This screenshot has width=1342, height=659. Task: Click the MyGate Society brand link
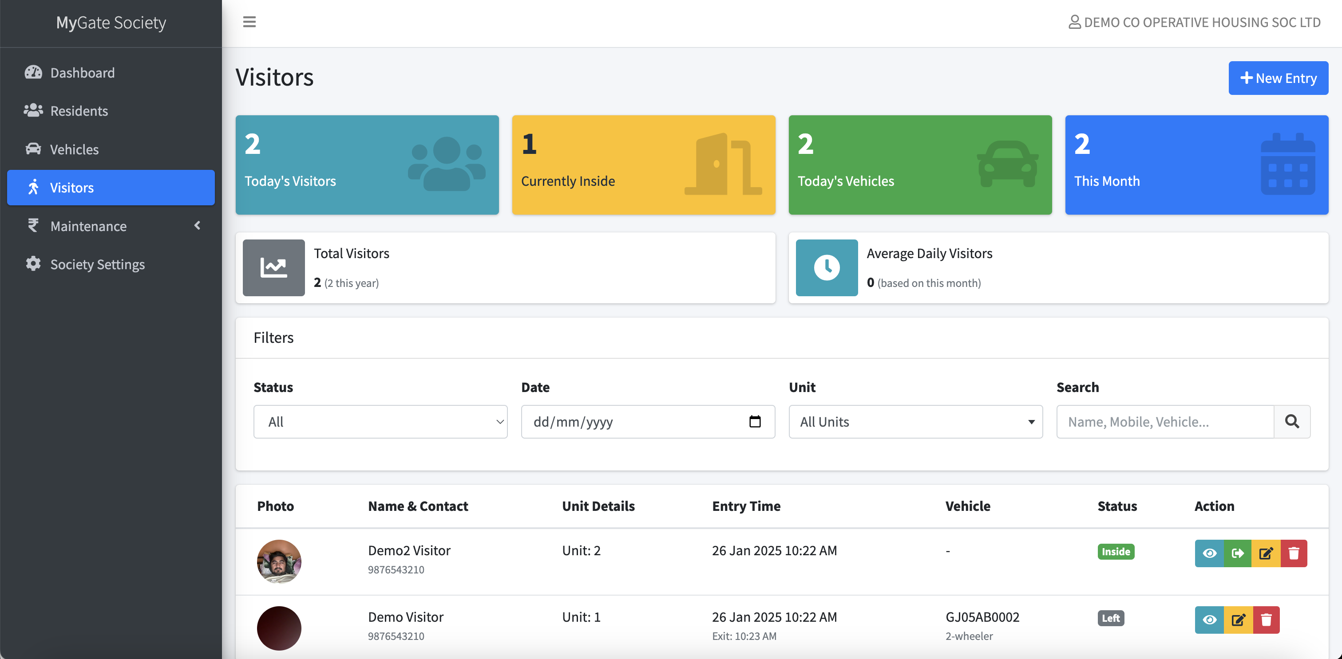(111, 22)
